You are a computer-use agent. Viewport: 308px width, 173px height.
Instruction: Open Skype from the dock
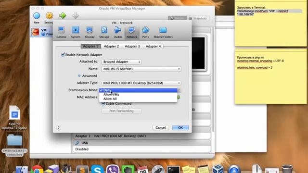pyautogui.click(x=97, y=169)
